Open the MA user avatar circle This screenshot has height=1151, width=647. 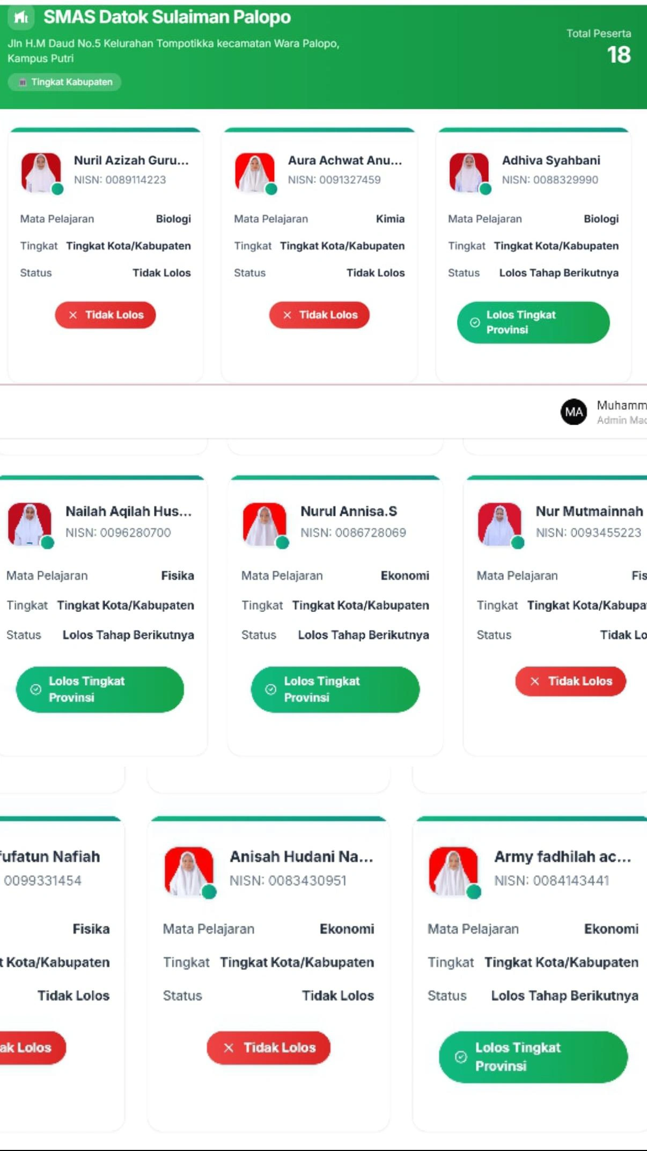[574, 412]
